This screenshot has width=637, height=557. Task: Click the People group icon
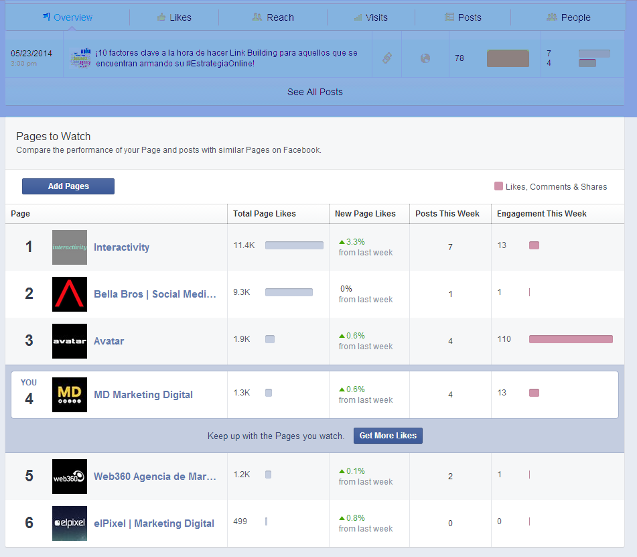tap(552, 17)
